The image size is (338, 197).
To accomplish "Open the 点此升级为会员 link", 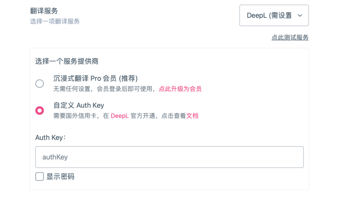I will coord(180,89).
